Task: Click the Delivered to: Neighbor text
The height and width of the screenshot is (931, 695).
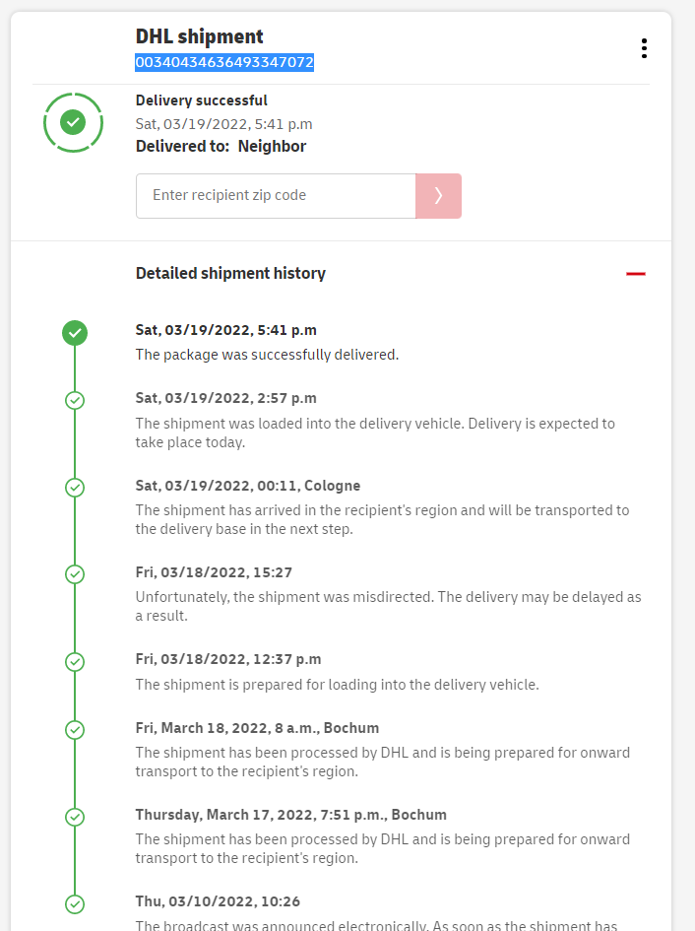Action: click(221, 147)
